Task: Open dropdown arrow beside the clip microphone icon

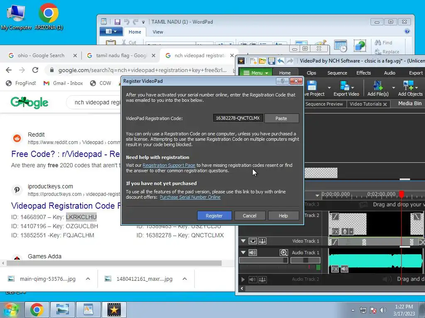Action: coord(351,232)
